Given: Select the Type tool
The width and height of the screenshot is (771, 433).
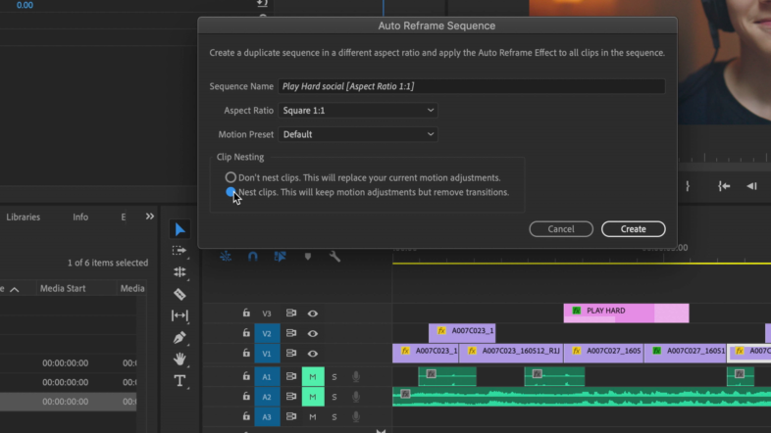Looking at the screenshot, I should [180, 380].
